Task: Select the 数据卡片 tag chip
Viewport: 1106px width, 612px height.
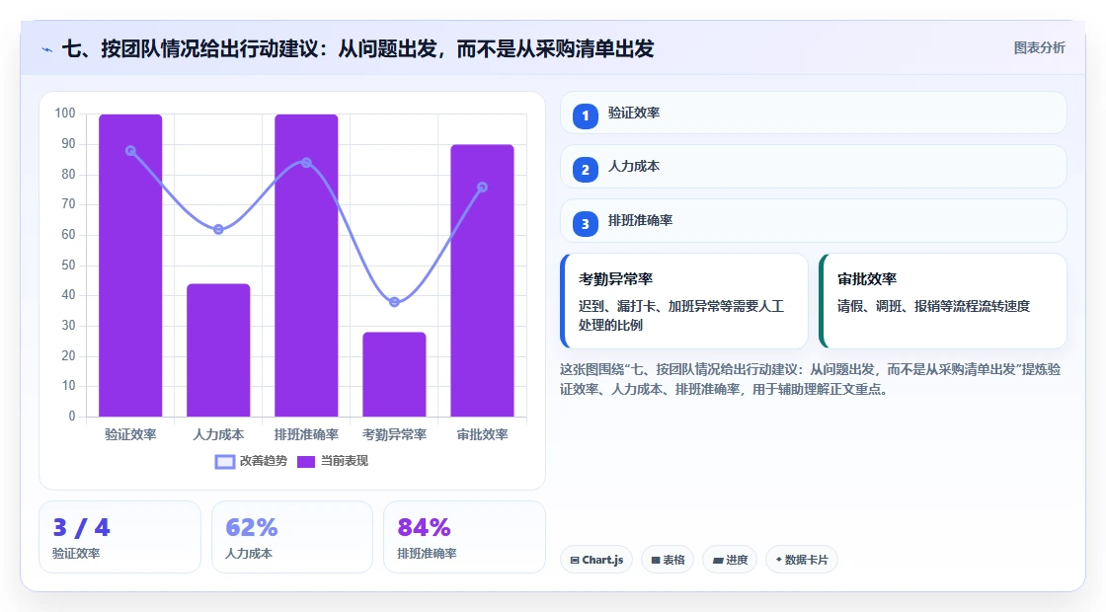Action: 801,560
